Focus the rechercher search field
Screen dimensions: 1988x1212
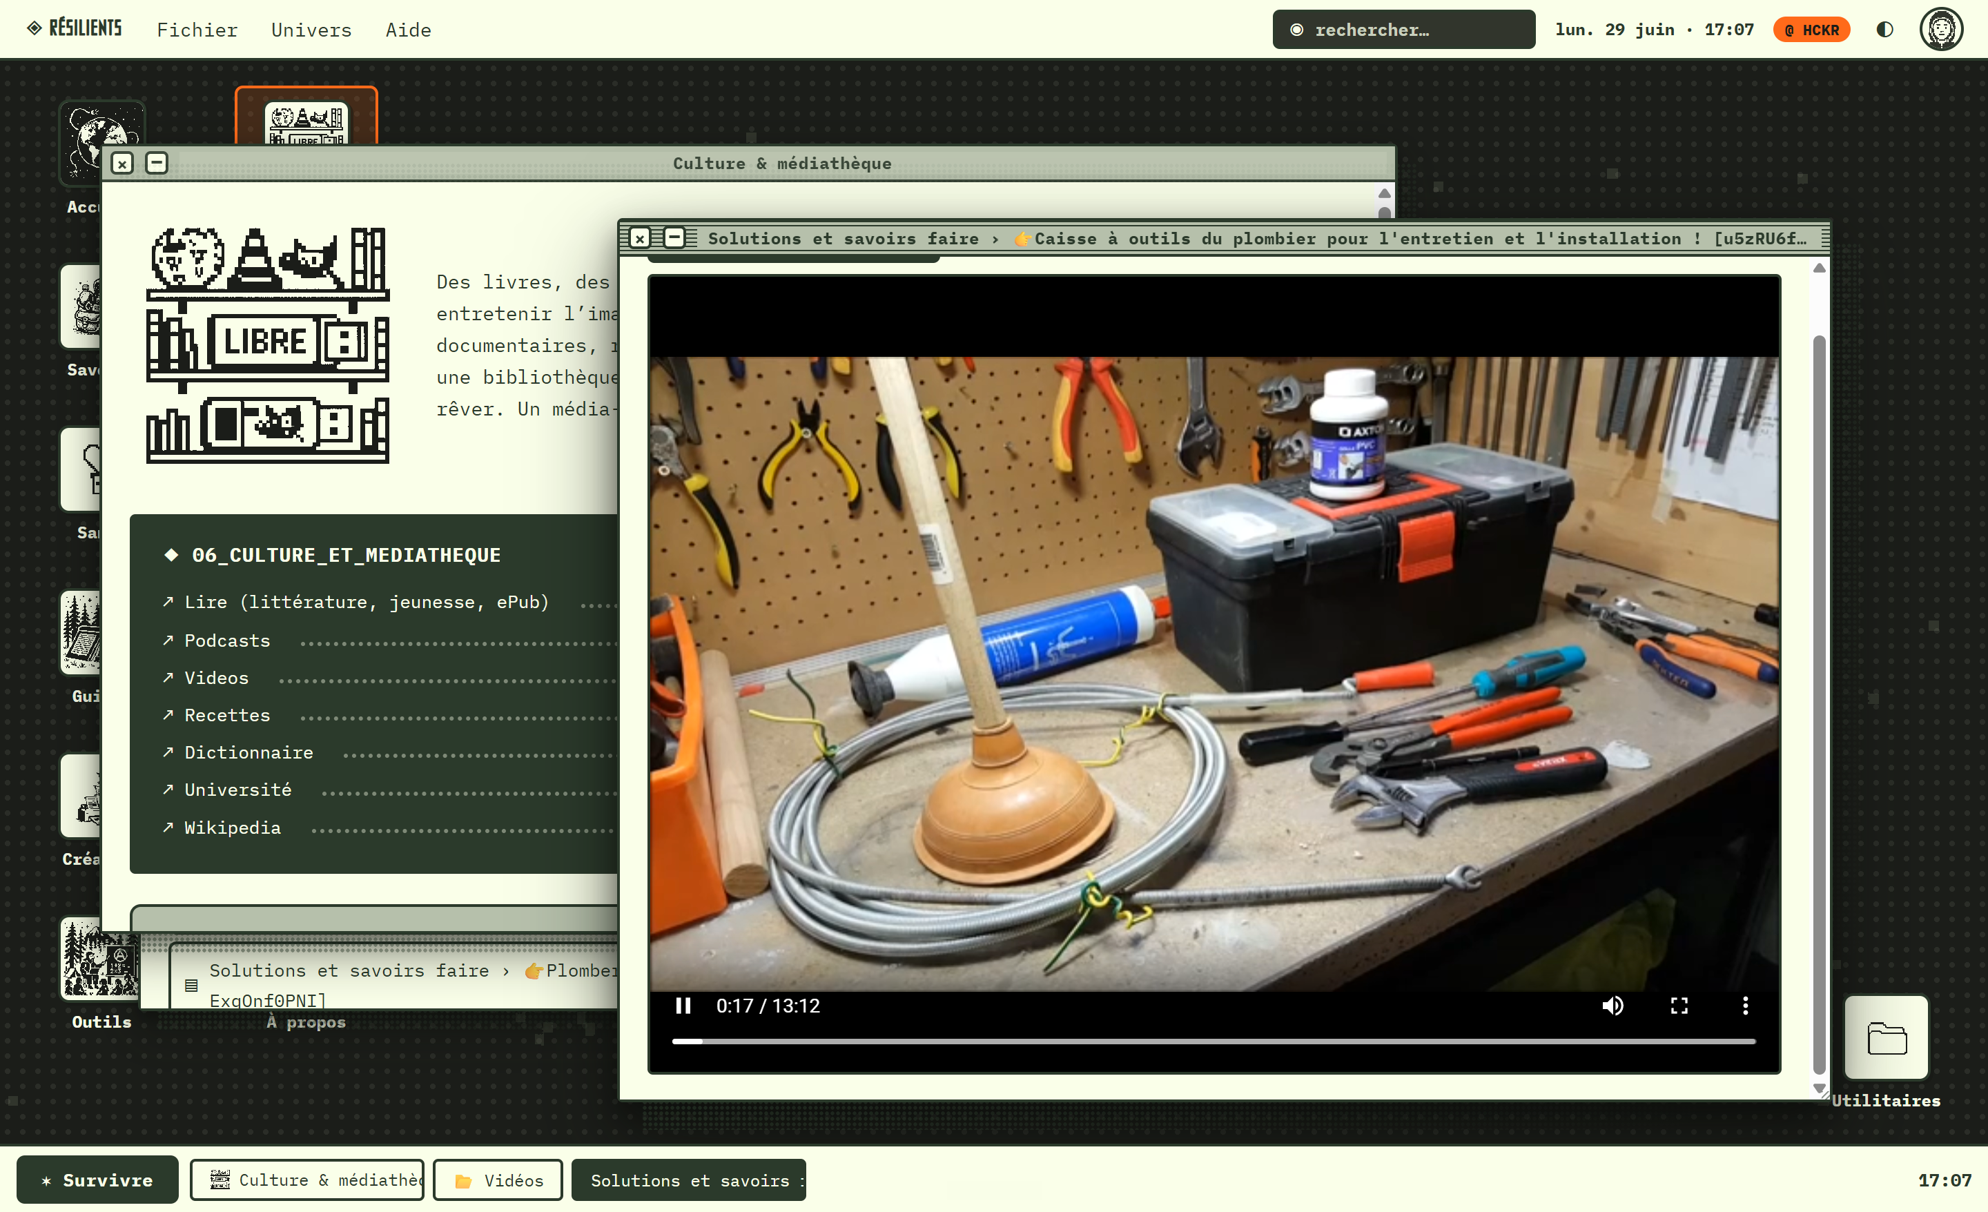1404,30
